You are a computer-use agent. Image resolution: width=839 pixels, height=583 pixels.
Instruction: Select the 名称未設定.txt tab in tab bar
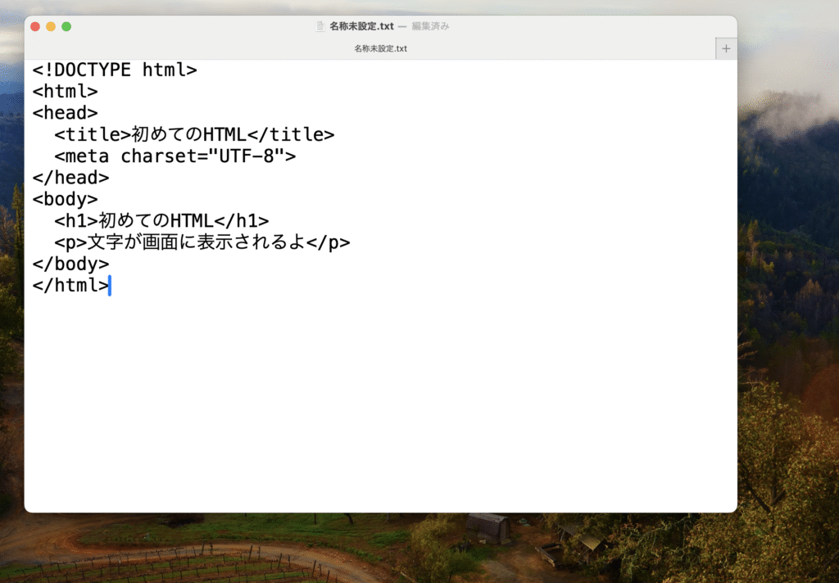[380, 48]
